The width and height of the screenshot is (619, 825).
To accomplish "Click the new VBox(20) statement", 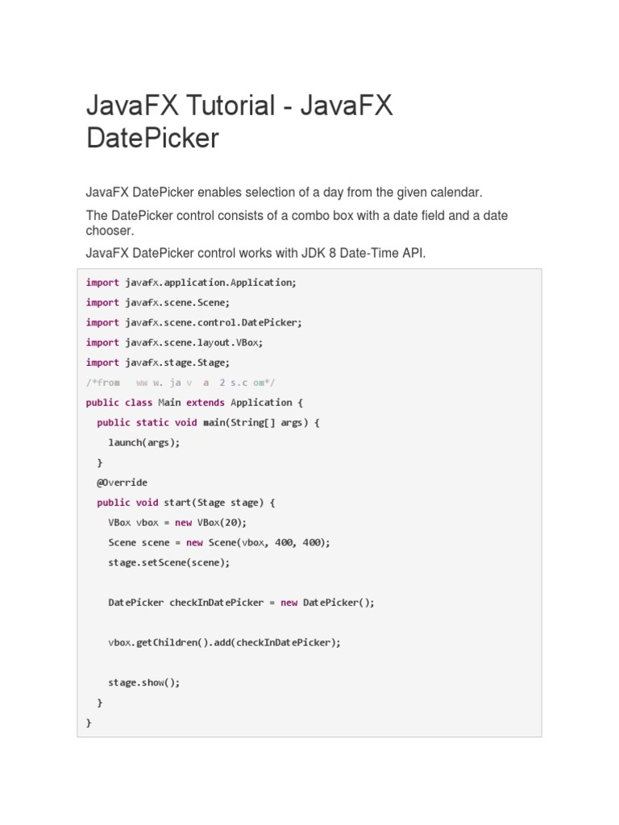I will (x=177, y=522).
